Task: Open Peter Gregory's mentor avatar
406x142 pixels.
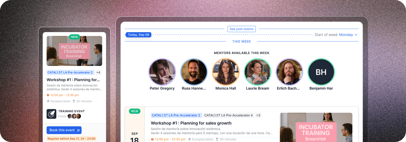Action: coord(162,72)
